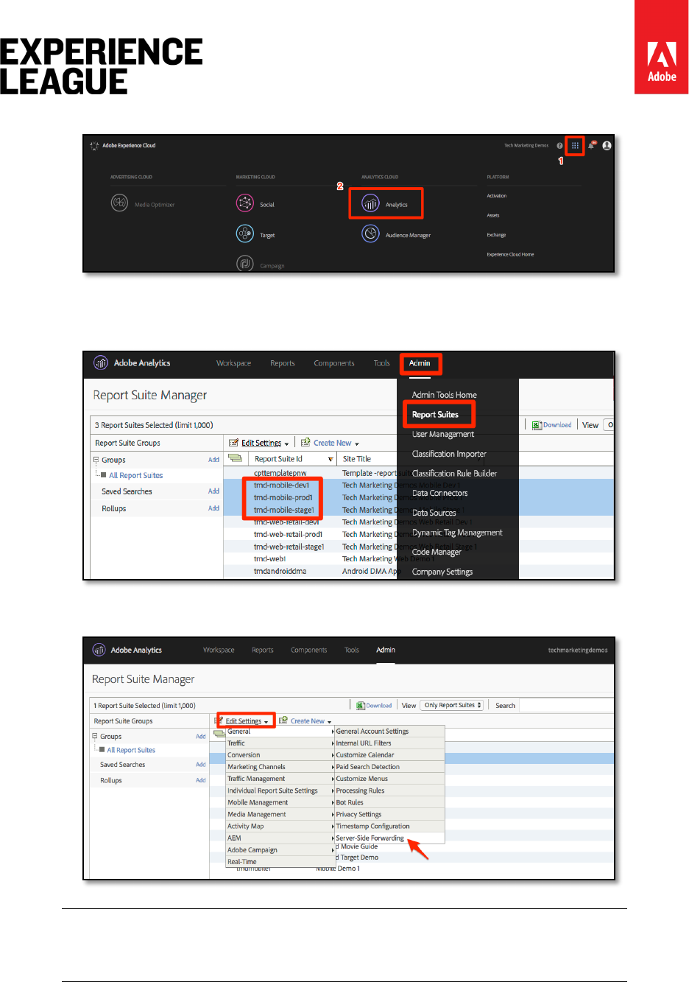
Task: Select Data Connectors in the Admin menu
Action: (x=439, y=493)
